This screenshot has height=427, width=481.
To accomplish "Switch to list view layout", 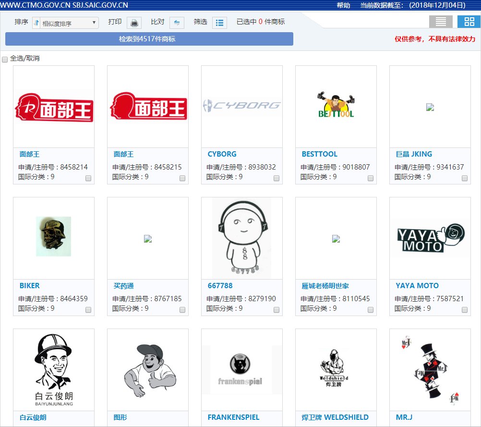I will point(440,21).
